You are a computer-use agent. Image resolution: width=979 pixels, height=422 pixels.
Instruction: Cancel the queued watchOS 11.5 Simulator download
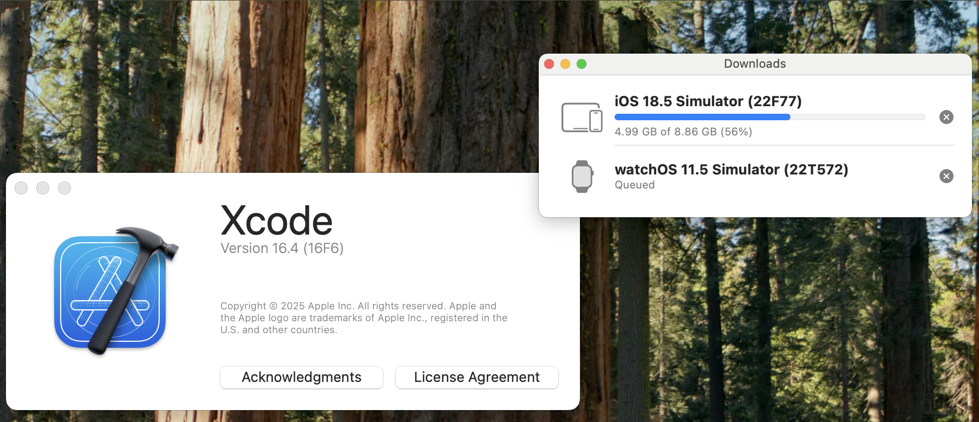pos(946,176)
